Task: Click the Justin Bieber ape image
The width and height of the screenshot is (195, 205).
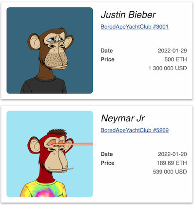Action: click(49, 50)
